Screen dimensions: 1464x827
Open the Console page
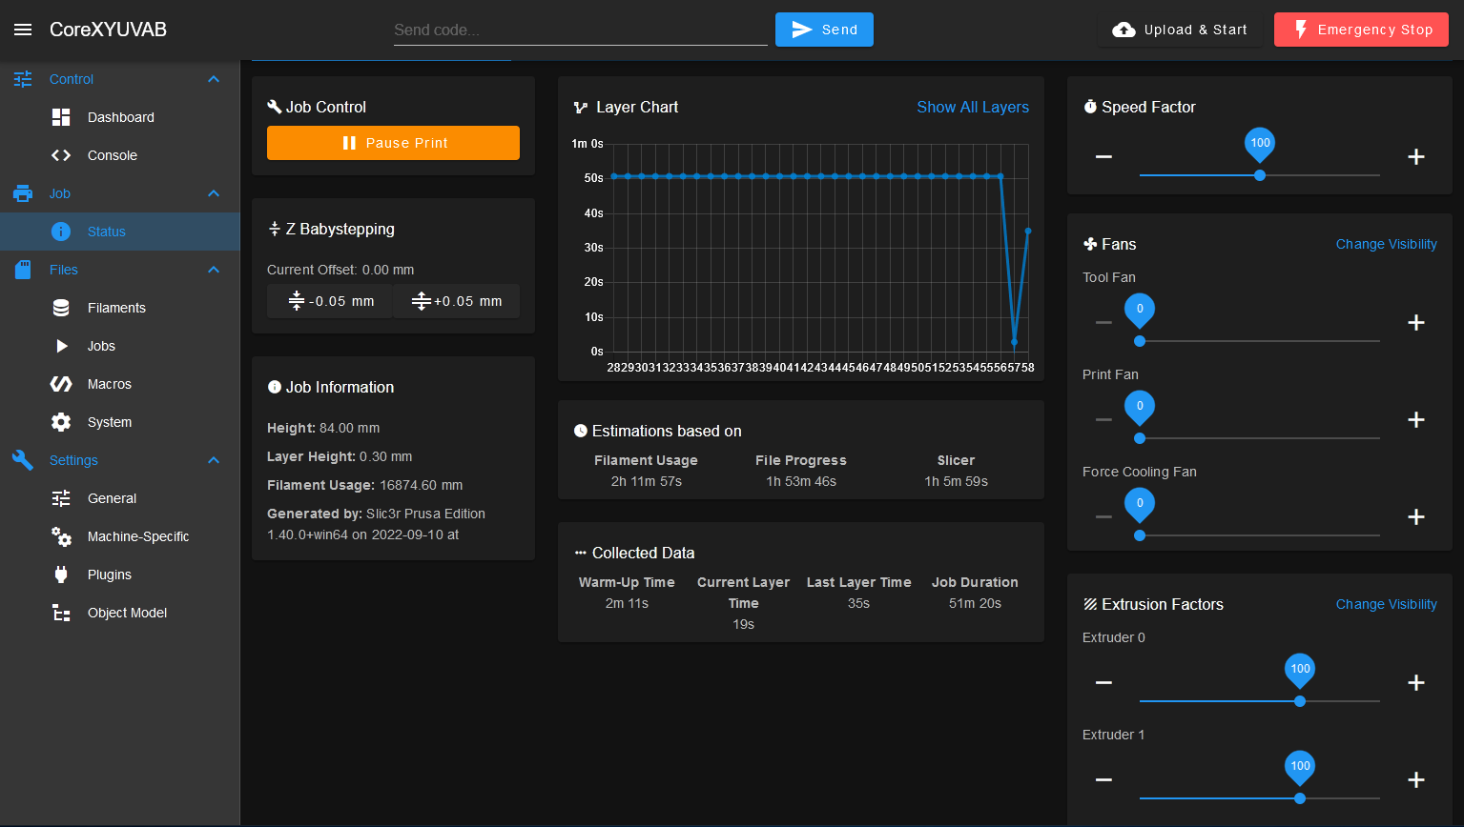tap(120, 155)
